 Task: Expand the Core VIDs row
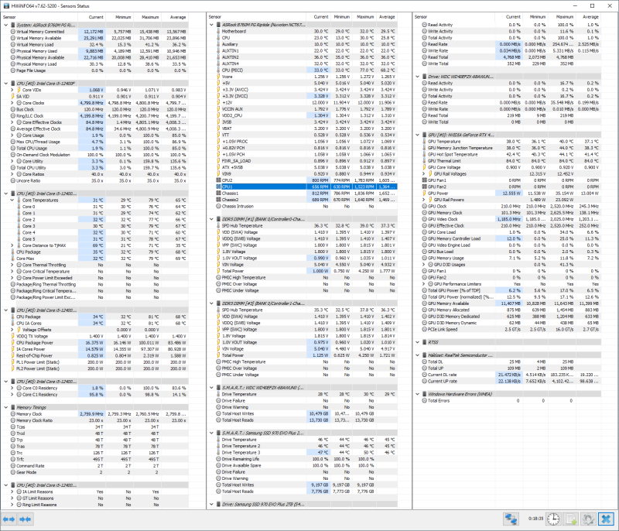click(12, 90)
